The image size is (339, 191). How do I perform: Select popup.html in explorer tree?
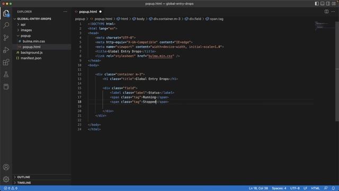[32, 47]
